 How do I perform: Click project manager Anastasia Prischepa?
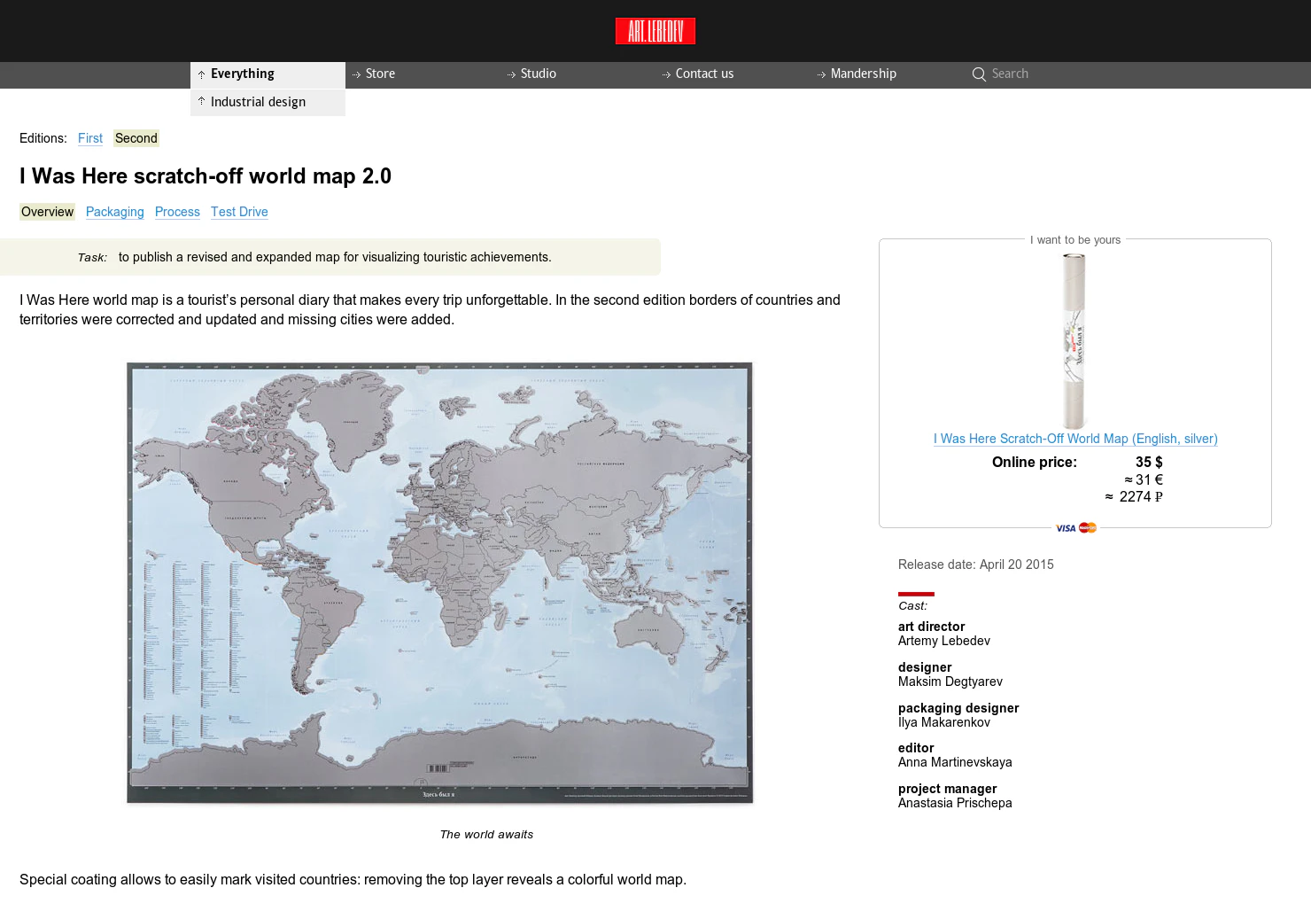(955, 803)
